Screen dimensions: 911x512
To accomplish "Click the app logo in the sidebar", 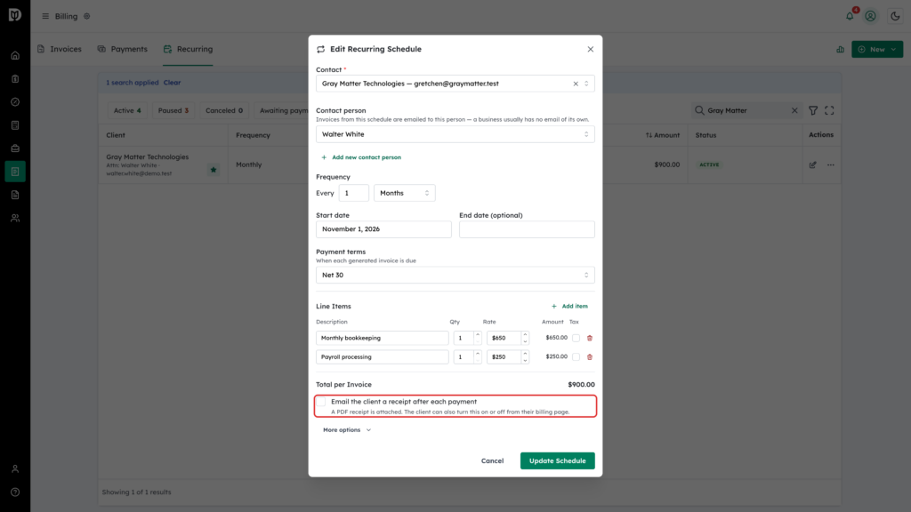I will 15,15.
